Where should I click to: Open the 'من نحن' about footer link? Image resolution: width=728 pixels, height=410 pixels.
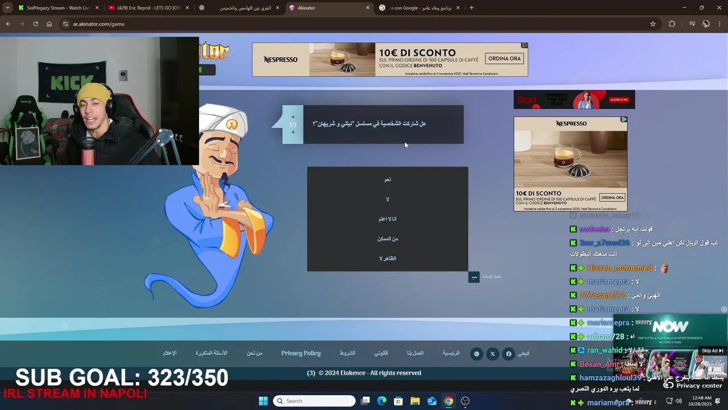[254, 353]
